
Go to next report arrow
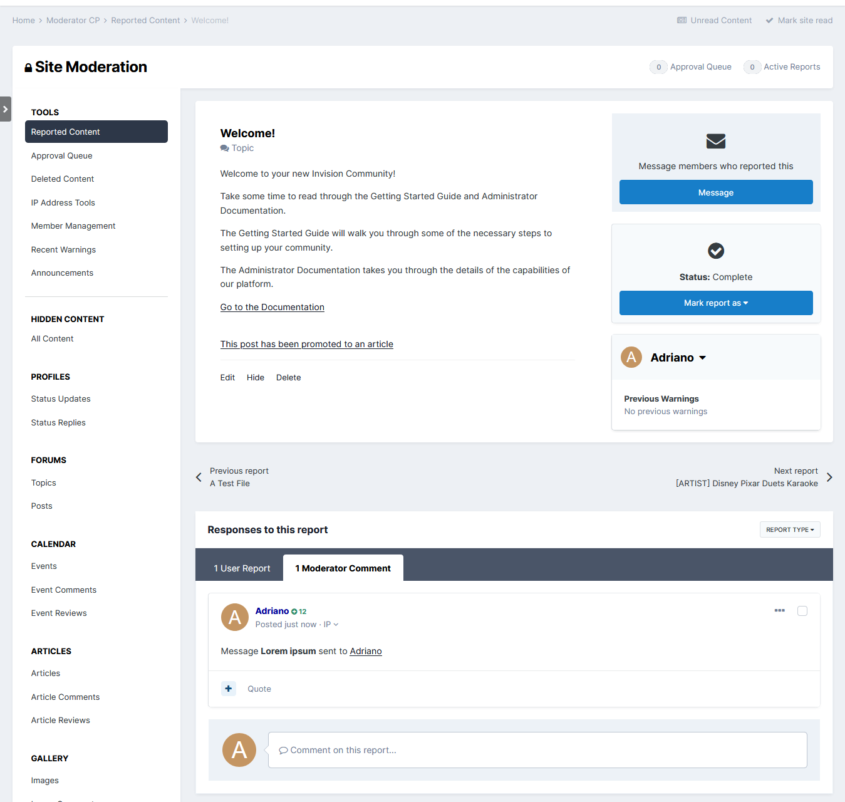[x=829, y=477]
